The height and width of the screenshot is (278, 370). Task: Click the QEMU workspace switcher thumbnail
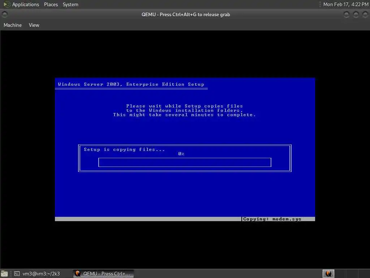coord(328,274)
